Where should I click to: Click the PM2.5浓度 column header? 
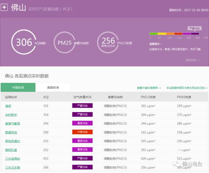click(x=148, y=97)
